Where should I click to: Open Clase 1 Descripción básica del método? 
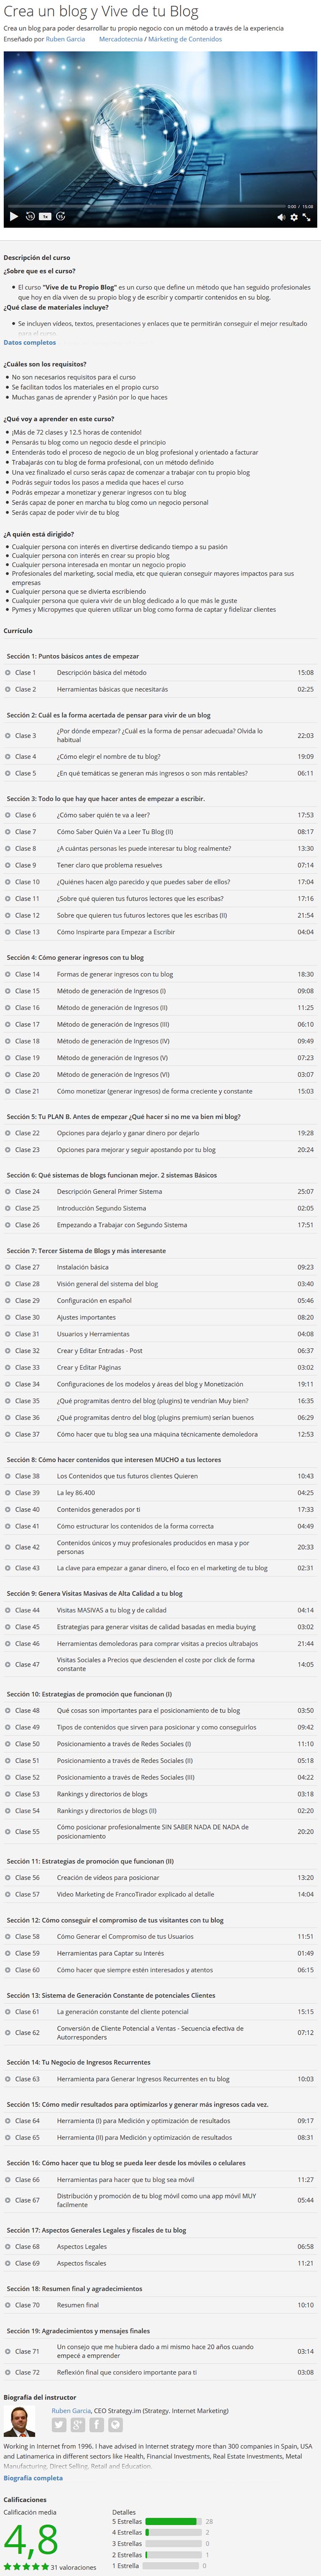point(160,673)
